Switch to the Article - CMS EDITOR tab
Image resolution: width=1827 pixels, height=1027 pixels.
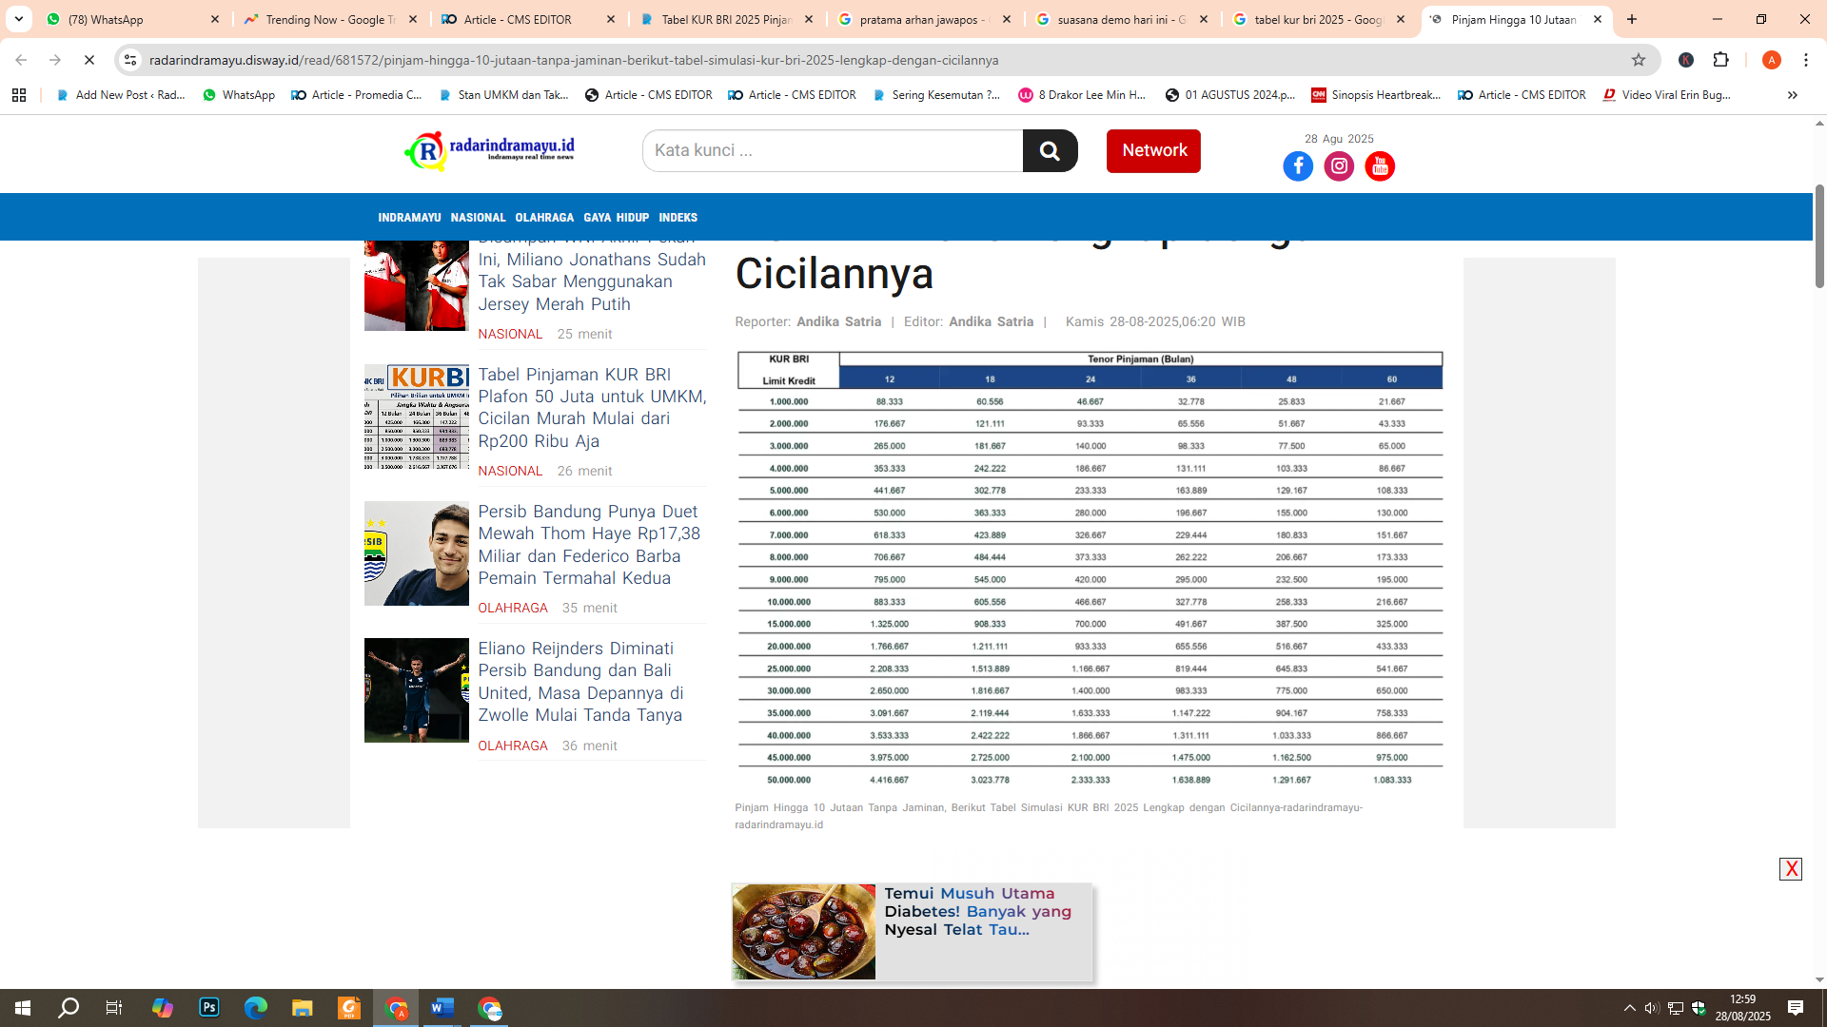pyautogui.click(x=528, y=19)
